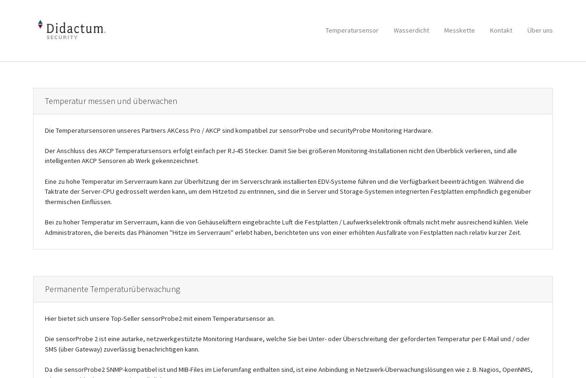The image size is (586, 378).
Task: Open the Wasserdicht navigation menu item
Action: tap(411, 30)
